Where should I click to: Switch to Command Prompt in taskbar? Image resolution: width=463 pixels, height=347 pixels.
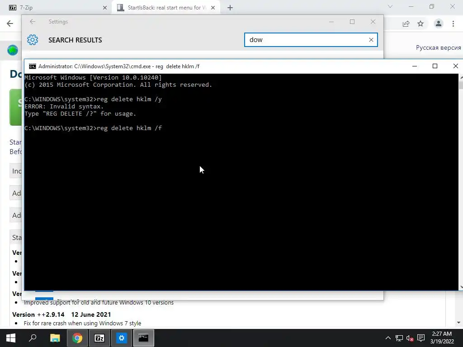(x=143, y=338)
